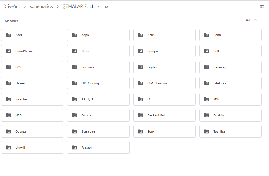Click the BoardViewer folder icon

[8, 51]
